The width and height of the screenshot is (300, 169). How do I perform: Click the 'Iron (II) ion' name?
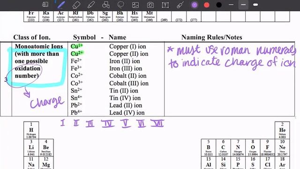(x=125, y=61)
